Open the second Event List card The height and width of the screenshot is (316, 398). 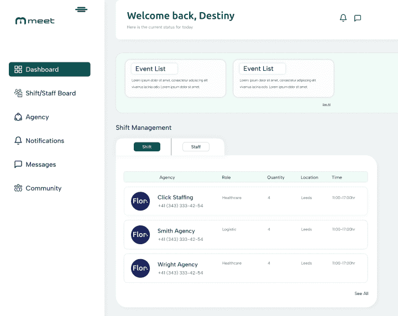pyautogui.click(x=283, y=78)
